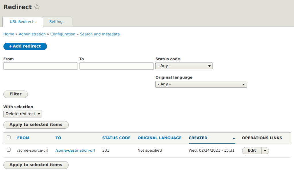Image resolution: width=294 pixels, height=172 pixels.
Task: Switch to the URL Redirects tab
Action: pyautogui.click(x=22, y=22)
